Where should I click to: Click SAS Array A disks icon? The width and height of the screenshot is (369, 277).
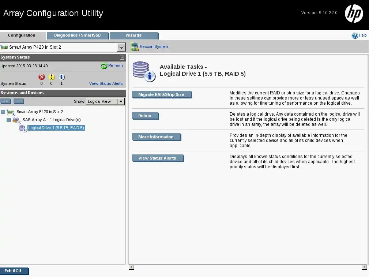pos(16,120)
